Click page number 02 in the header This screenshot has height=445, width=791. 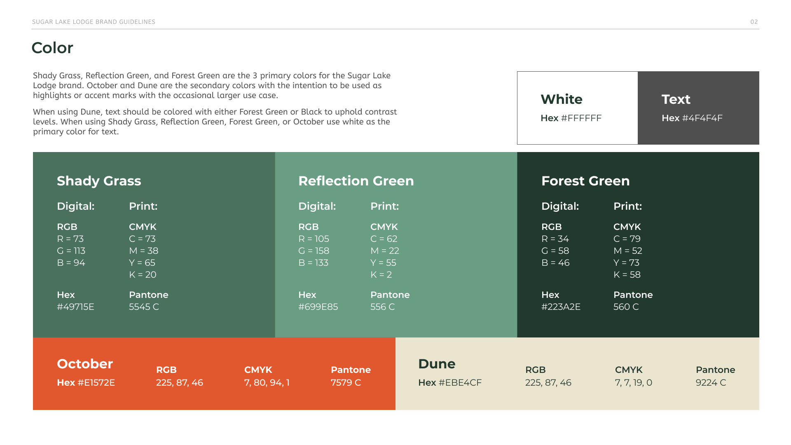(754, 22)
